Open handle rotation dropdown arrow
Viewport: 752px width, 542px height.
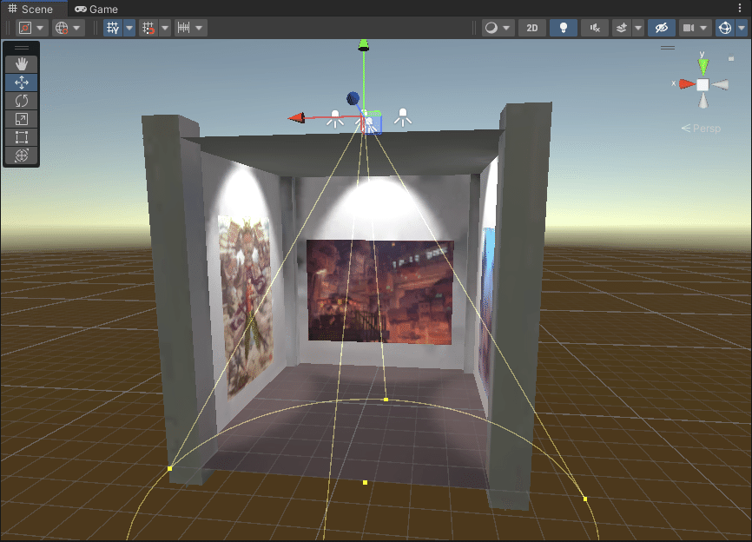[x=76, y=28]
